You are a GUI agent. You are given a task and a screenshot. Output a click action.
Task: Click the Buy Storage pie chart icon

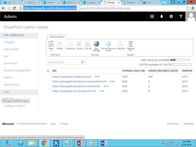(96, 44)
